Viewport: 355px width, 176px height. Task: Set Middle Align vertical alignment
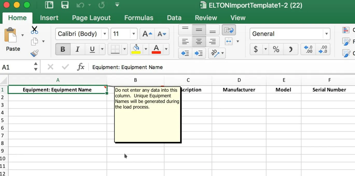click(x=199, y=30)
